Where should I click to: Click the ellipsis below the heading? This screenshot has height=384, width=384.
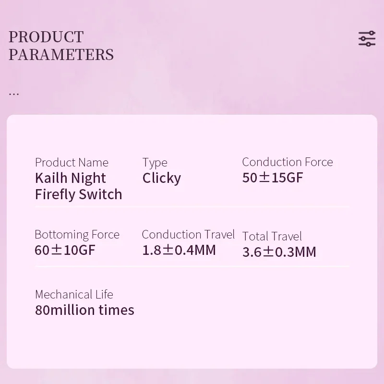14,93
